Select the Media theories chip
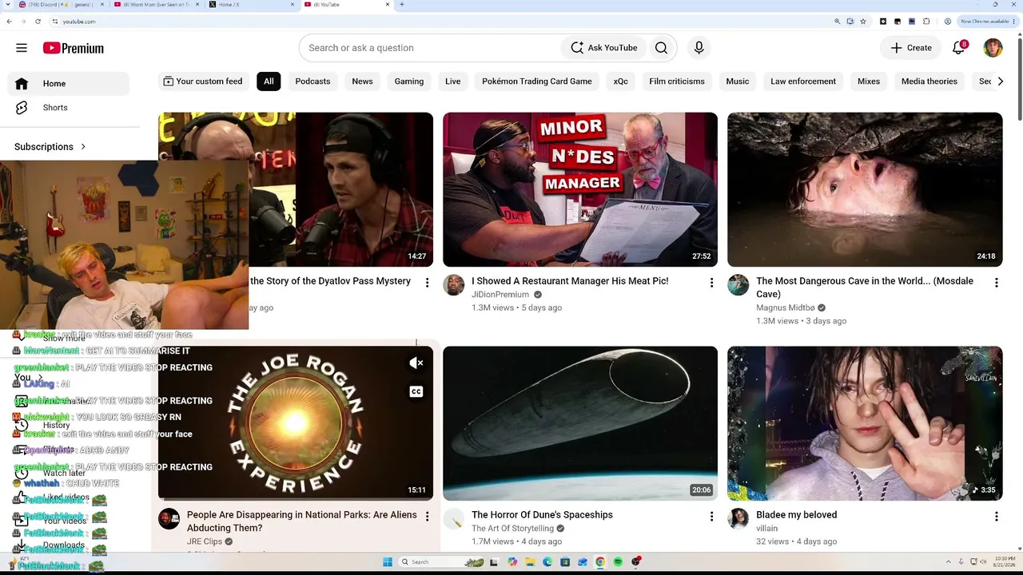1023x575 pixels. click(929, 81)
